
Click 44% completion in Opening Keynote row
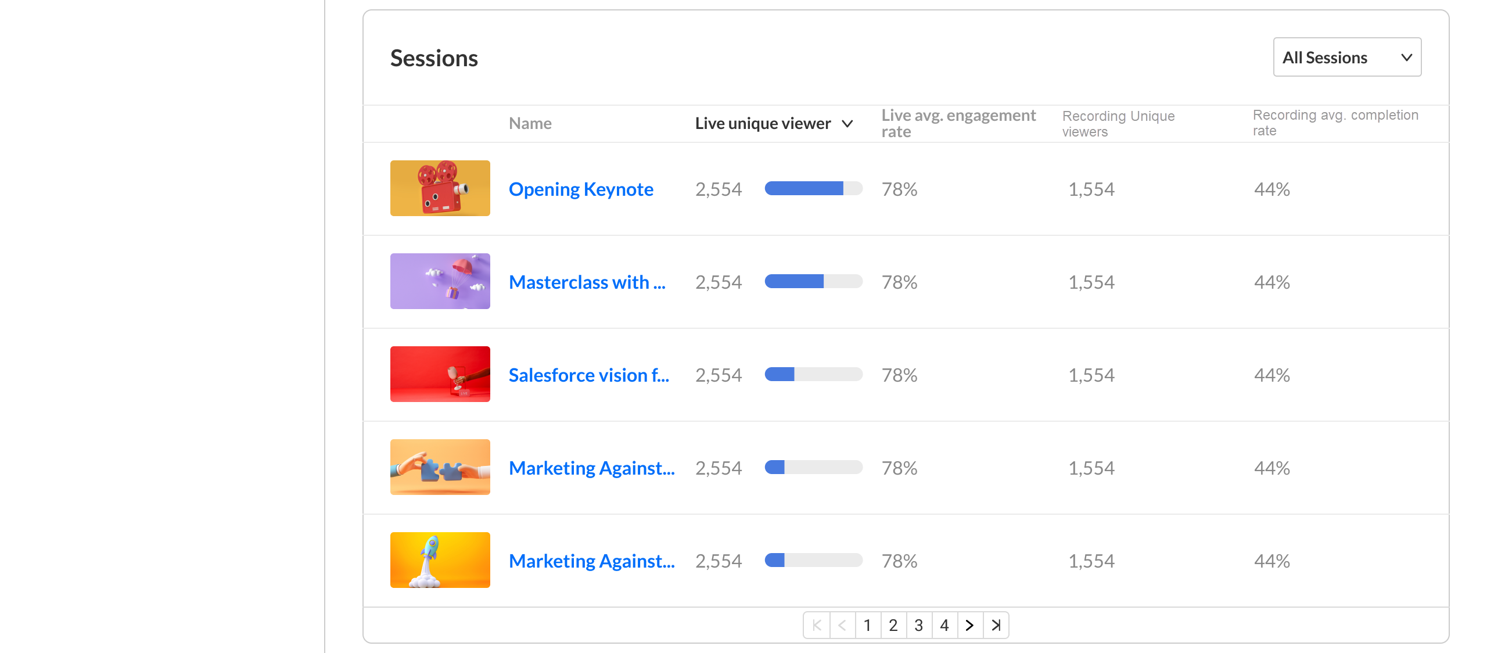coord(1272,189)
